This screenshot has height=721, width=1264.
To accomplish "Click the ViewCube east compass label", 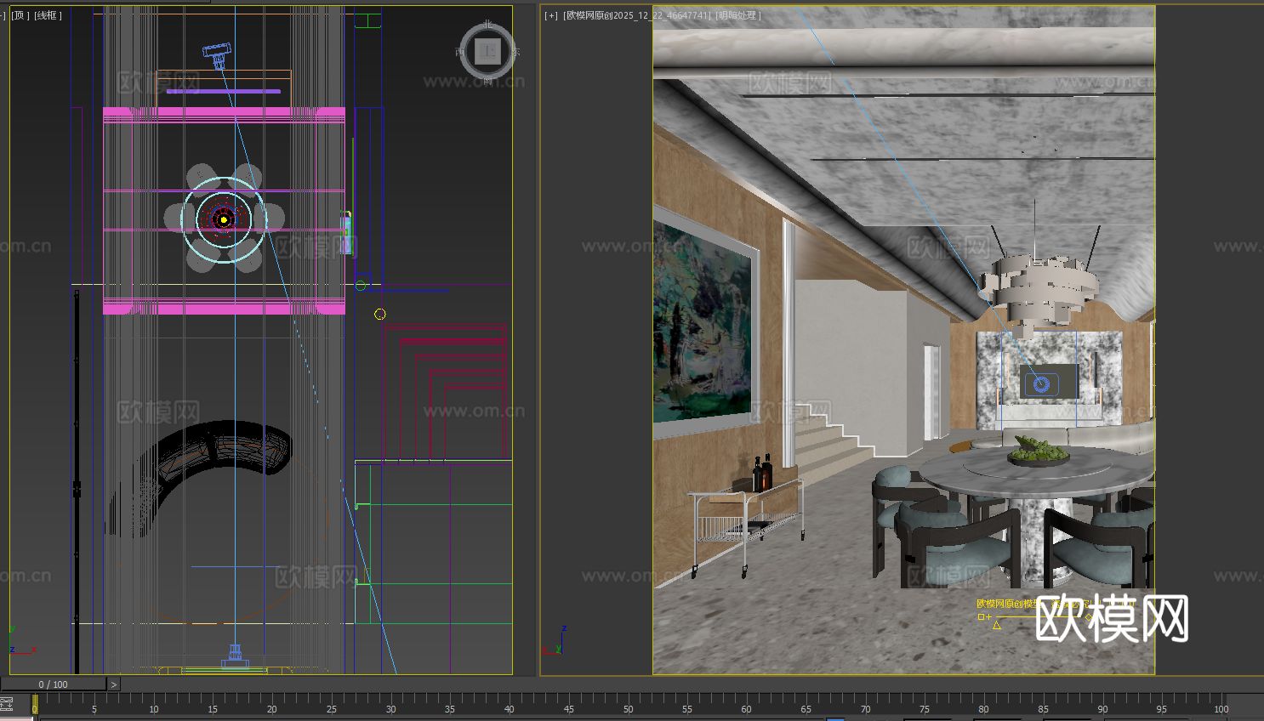I will point(515,52).
